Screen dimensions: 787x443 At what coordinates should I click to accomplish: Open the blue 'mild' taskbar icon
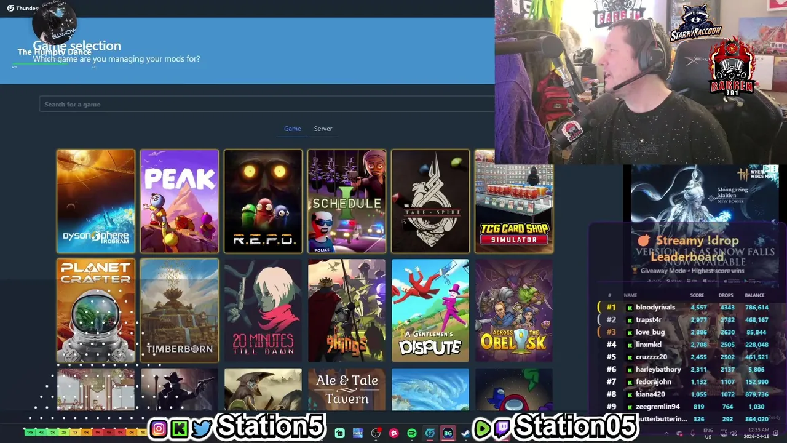click(x=358, y=433)
